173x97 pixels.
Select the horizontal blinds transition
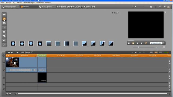(49, 44)
